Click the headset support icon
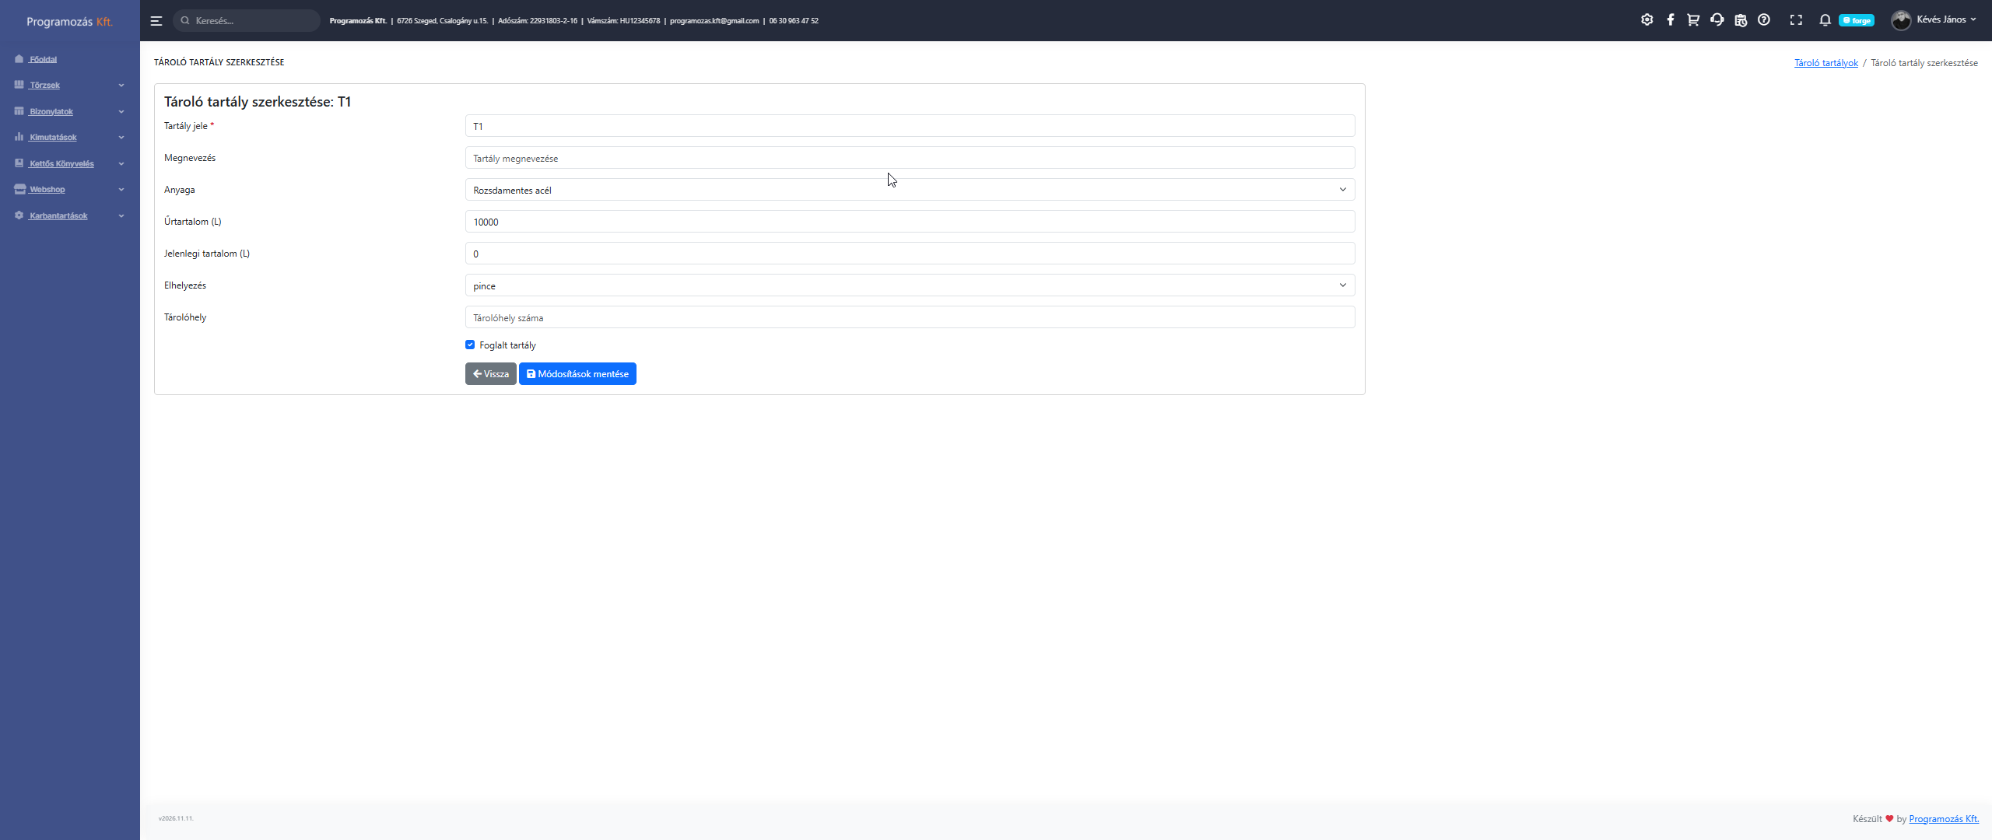1992x840 pixels. [1717, 20]
